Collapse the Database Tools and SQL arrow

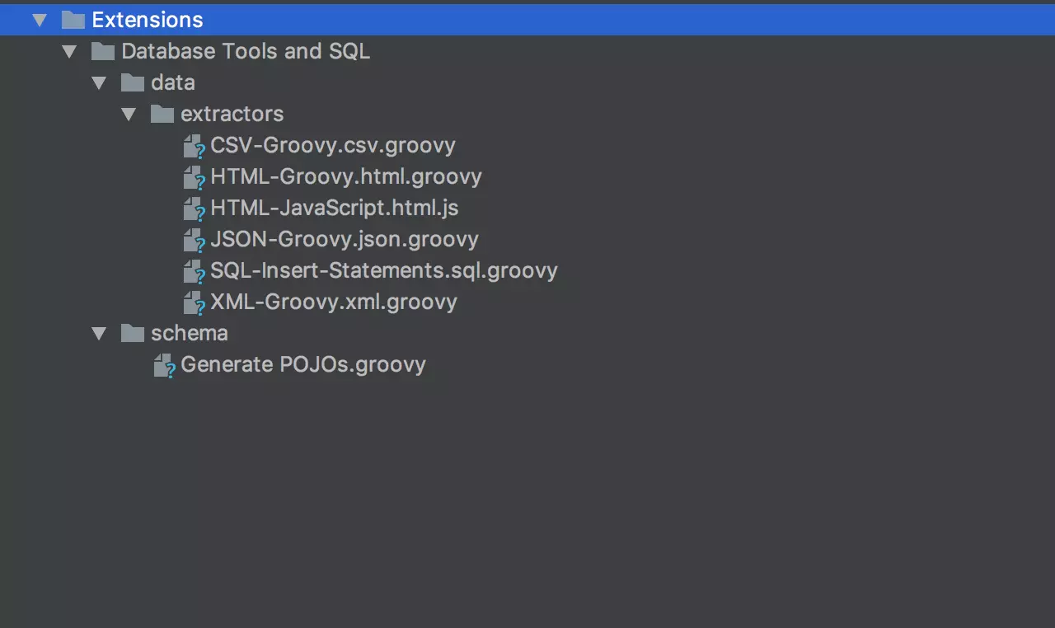[x=69, y=52]
